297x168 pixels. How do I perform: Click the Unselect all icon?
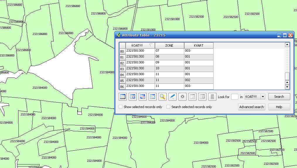123,97
